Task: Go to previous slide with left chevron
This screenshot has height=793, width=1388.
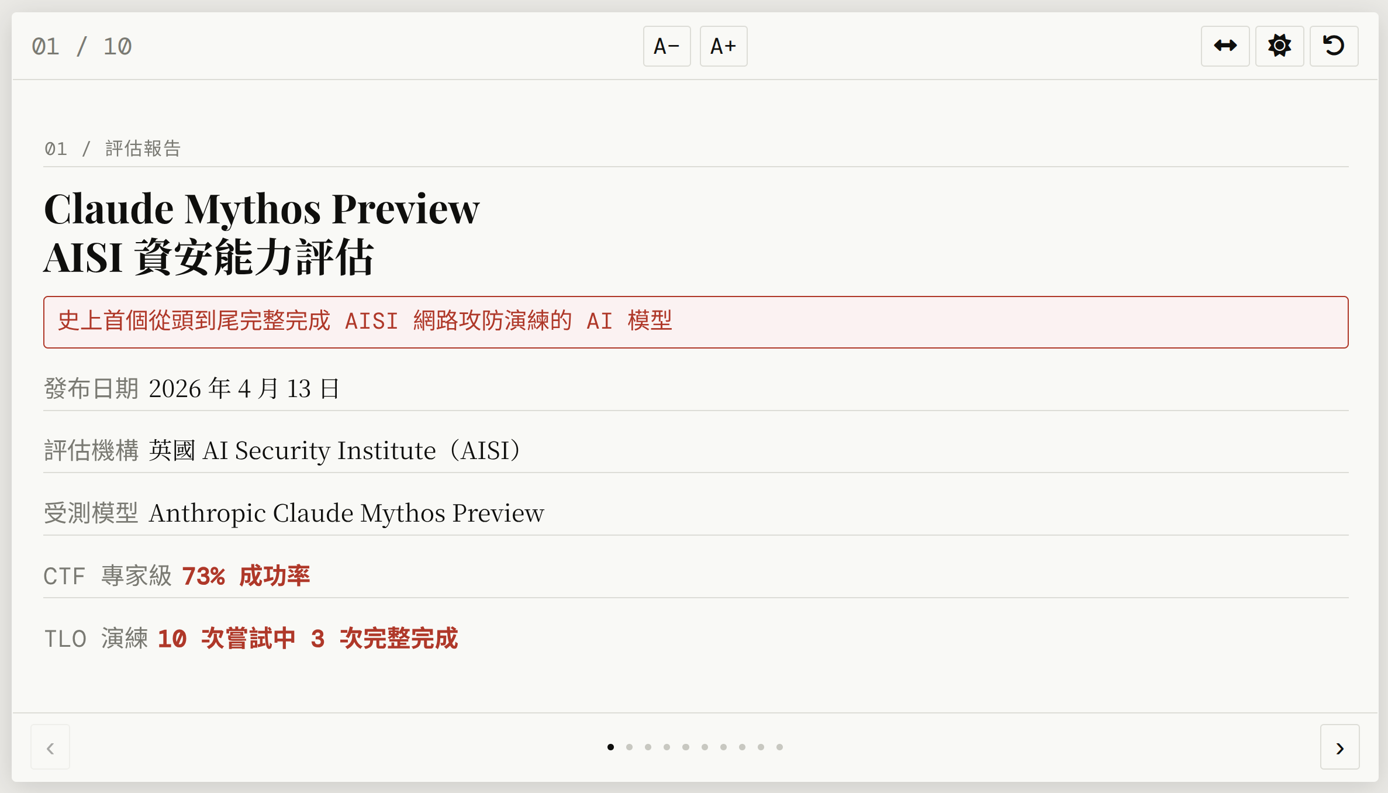Action: [x=50, y=747]
